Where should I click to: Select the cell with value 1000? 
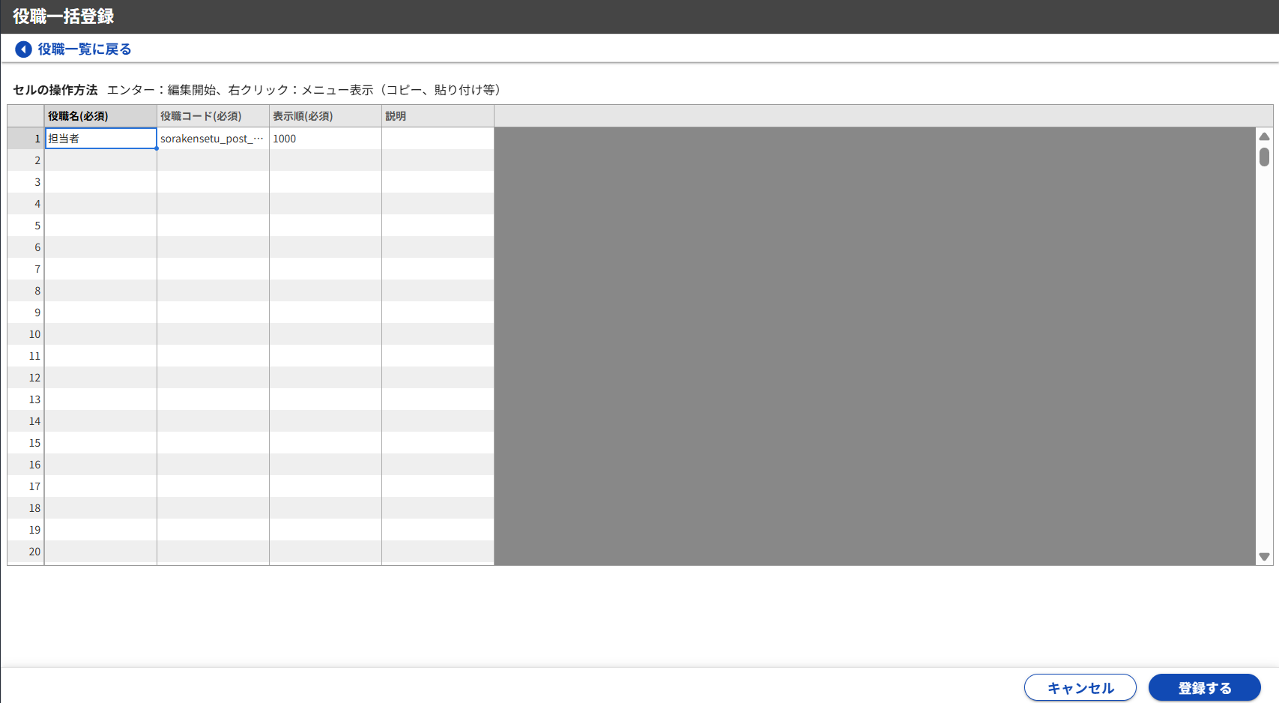point(325,139)
